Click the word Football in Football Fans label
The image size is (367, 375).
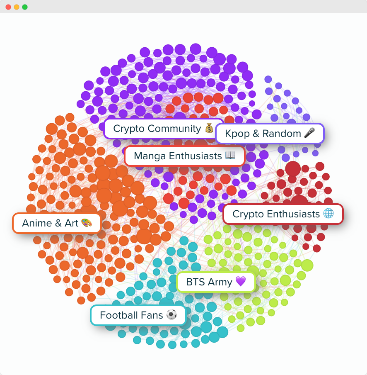coord(119,315)
